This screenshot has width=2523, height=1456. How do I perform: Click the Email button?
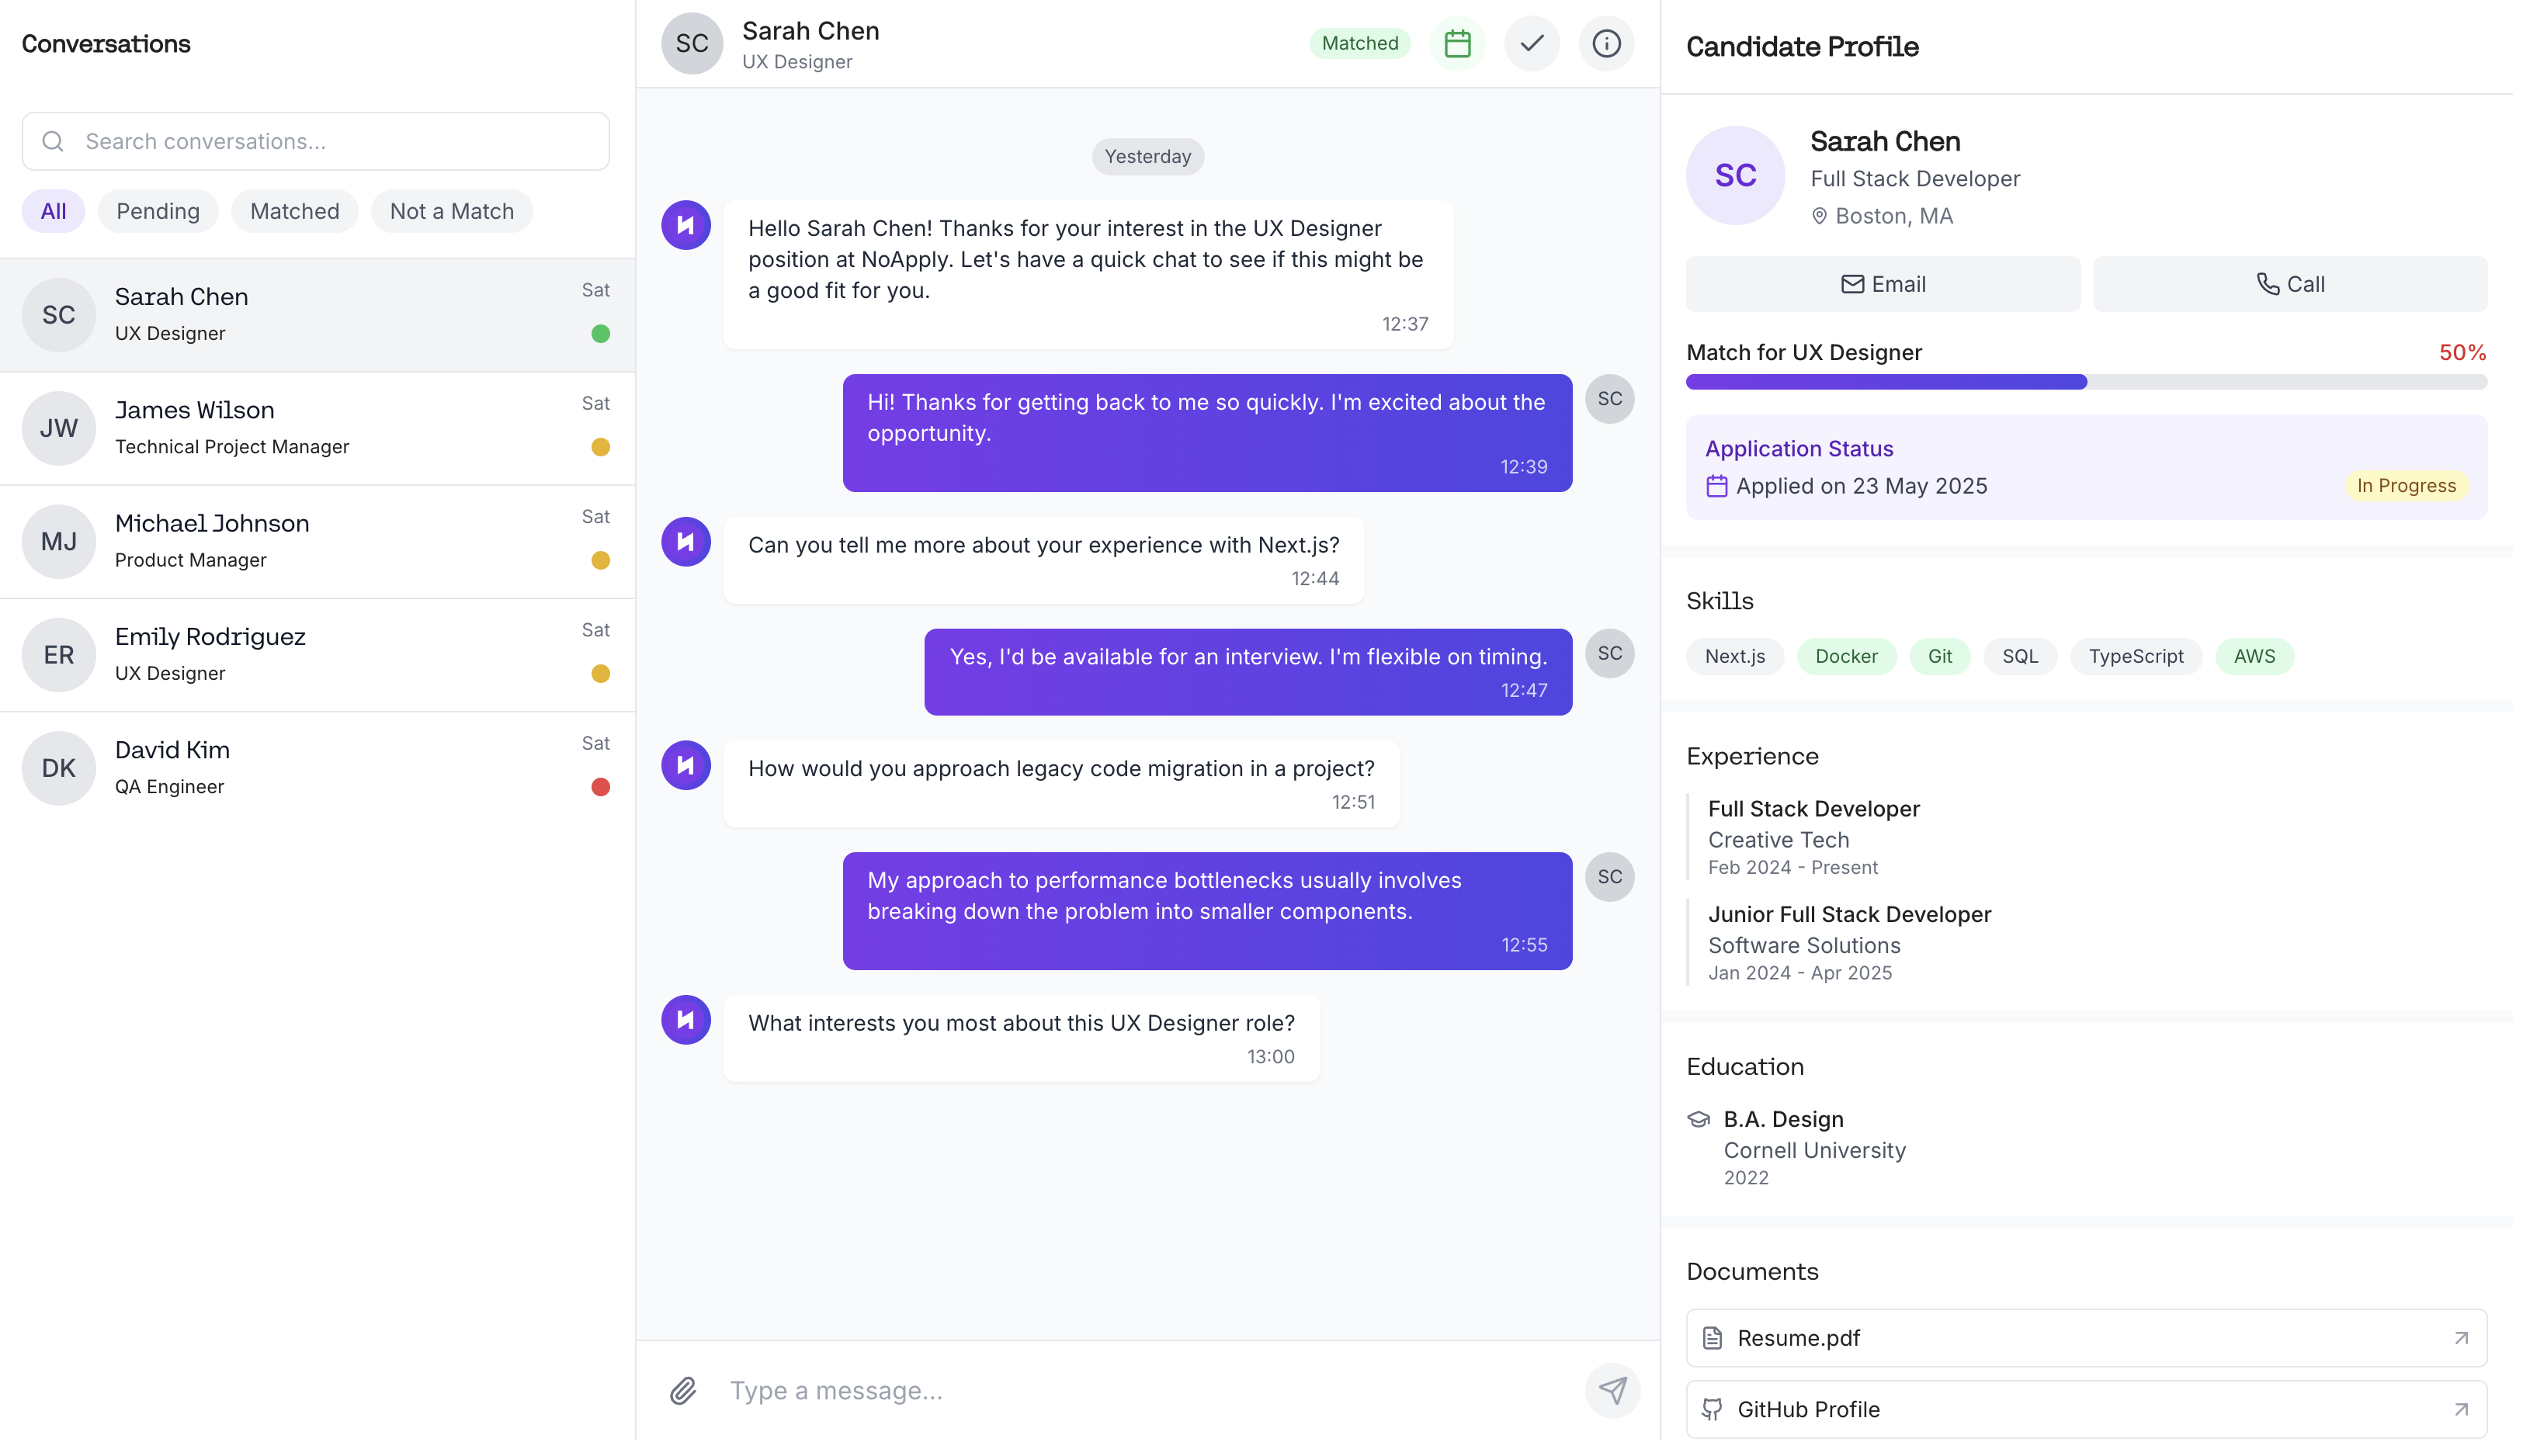1882,284
